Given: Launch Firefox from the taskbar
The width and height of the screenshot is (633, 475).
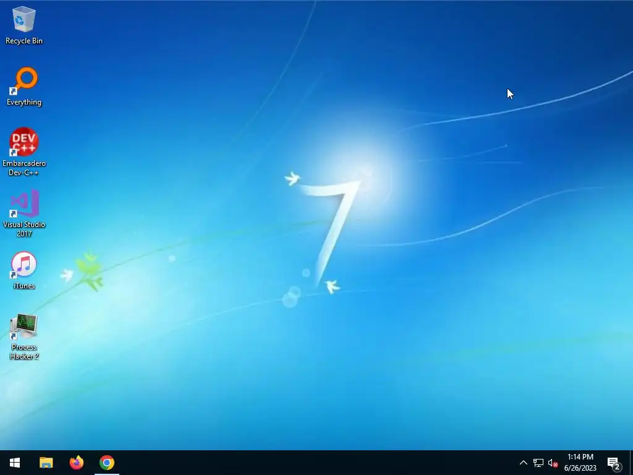Looking at the screenshot, I should [76, 463].
